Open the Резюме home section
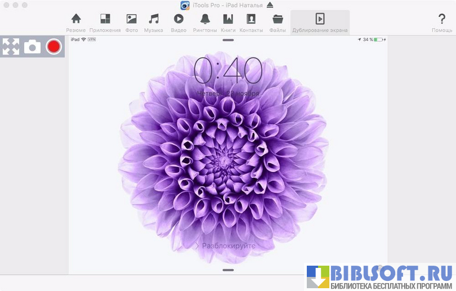Viewport: 456px width, 291px height. (x=76, y=23)
